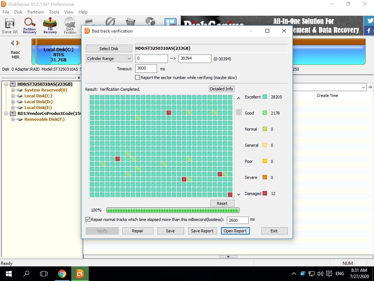Click the Excellent color swatch
The height and width of the screenshot is (281, 374).
(265, 97)
